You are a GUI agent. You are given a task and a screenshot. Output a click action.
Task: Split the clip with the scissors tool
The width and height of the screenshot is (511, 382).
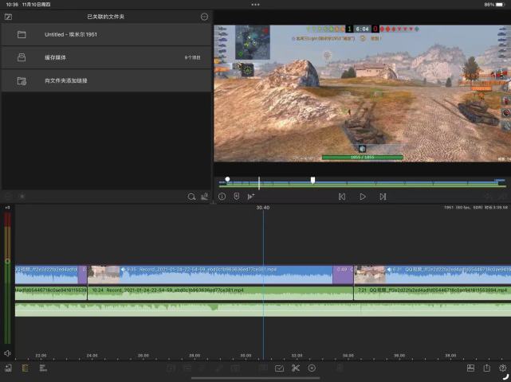296,368
